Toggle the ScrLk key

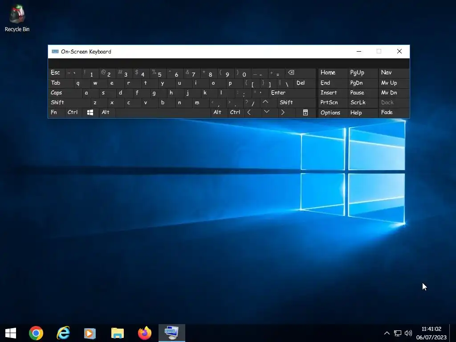click(x=363, y=102)
